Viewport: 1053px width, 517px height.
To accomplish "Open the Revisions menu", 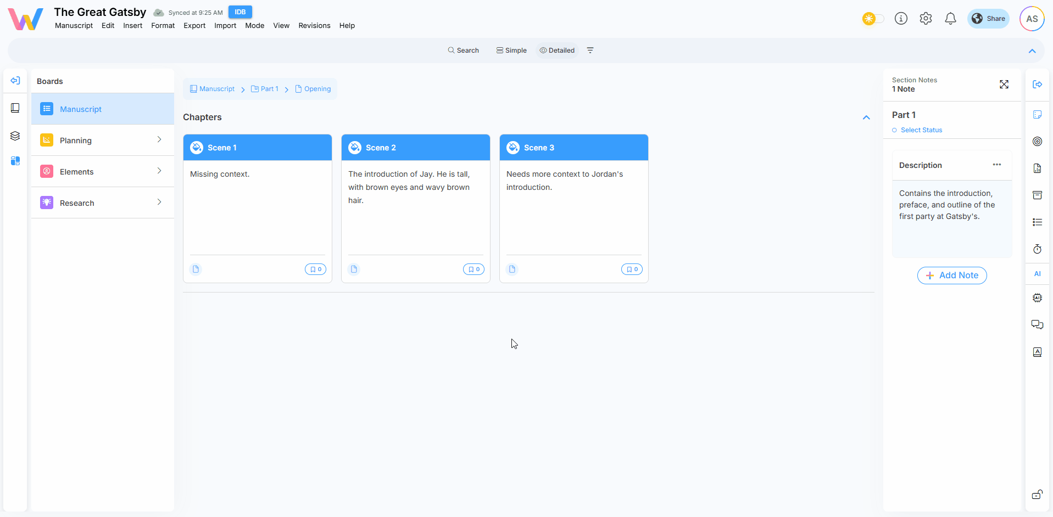I will tap(314, 26).
